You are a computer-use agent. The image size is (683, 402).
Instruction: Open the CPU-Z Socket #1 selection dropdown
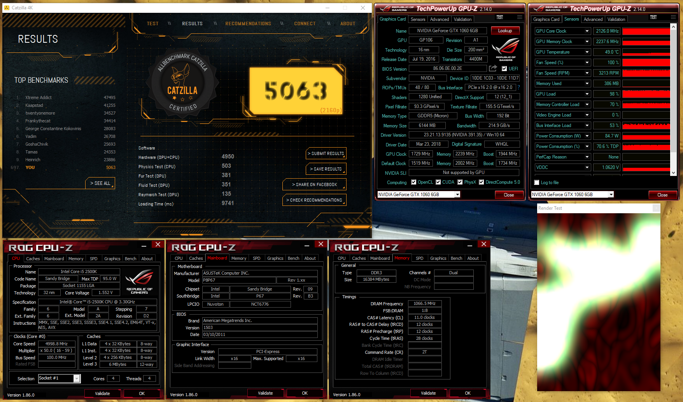coord(77,378)
